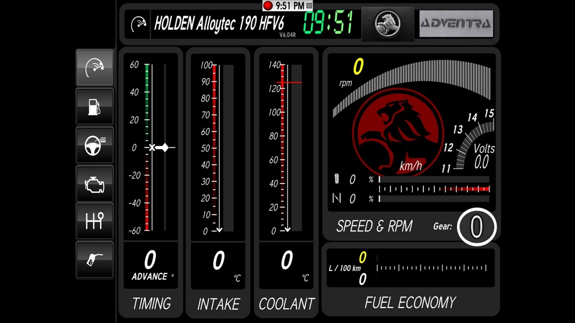Open the steering wheel driving page
The width and height of the screenshot is (575, 323).
pos(95,145)
